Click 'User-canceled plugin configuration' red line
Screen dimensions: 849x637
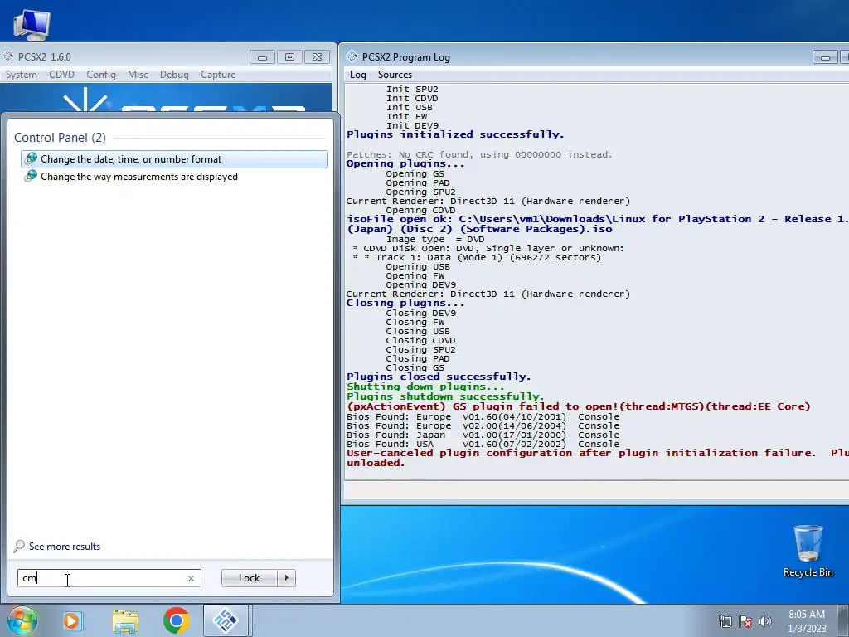(x=597, y=458)
